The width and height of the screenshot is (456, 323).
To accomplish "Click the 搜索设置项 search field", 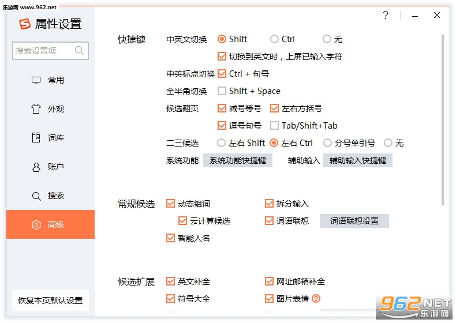I will (x=50, y=51).
